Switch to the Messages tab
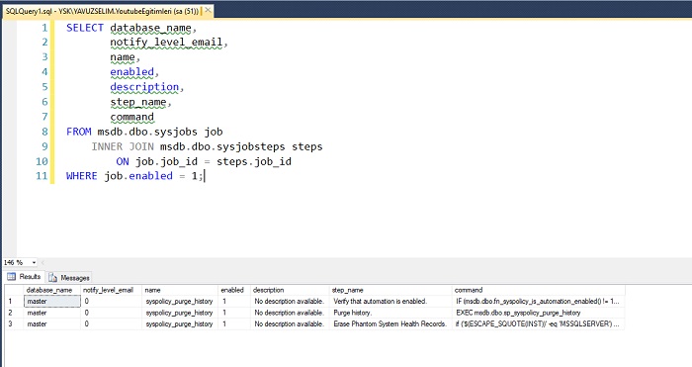The height and width of the screenshot is (367, 692). pyautogui.click(x=69, y=277)
